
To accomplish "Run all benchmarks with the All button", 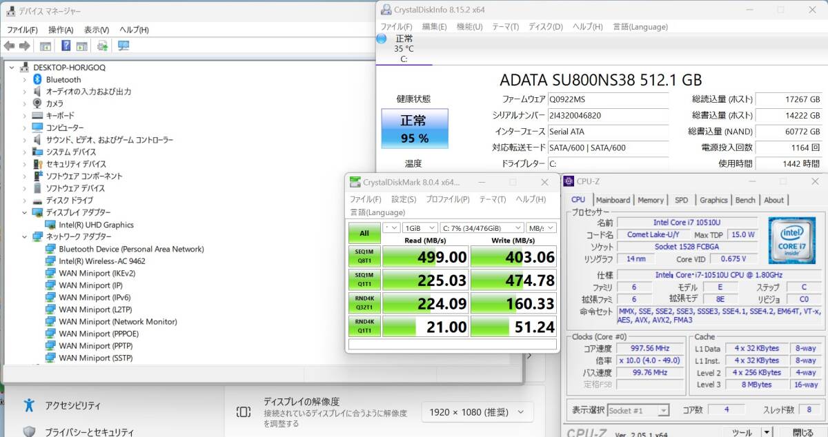I will pos(364,233).
